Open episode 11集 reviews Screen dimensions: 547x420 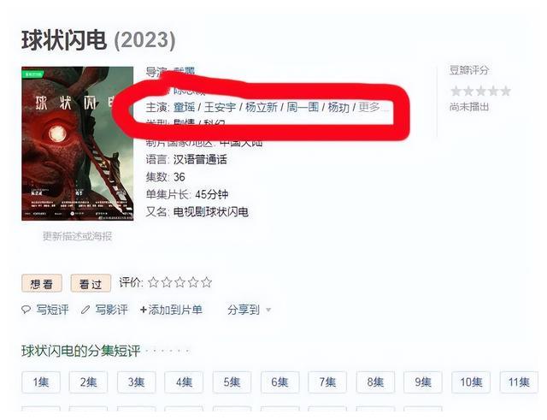[x=519, y=382]
